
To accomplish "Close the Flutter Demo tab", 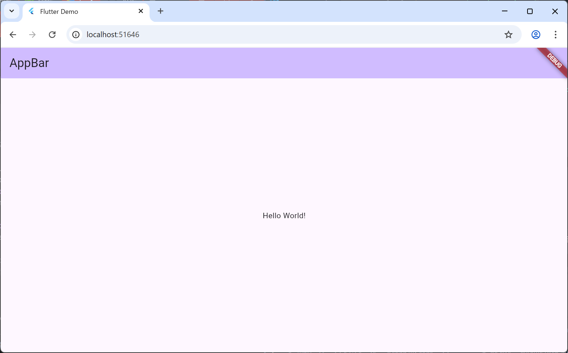I will pos(141,11).
